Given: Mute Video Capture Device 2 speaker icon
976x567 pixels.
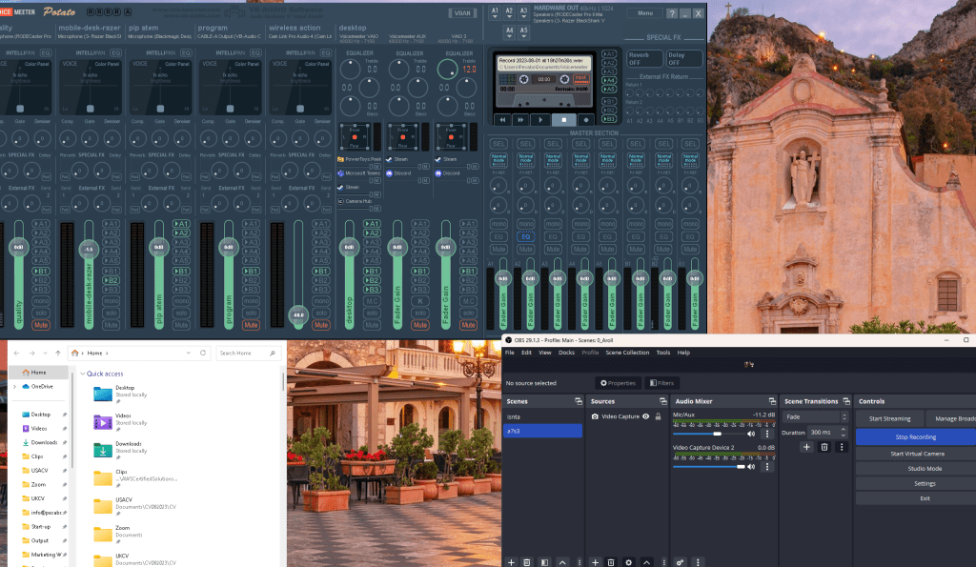Looking at the screenshot, I should (x=751, y=466).
